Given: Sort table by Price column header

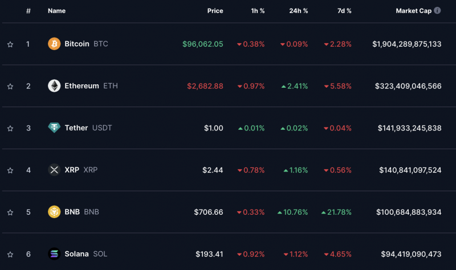Looking at the screenshot, I should pyautogui.click(x=215, y=11).
